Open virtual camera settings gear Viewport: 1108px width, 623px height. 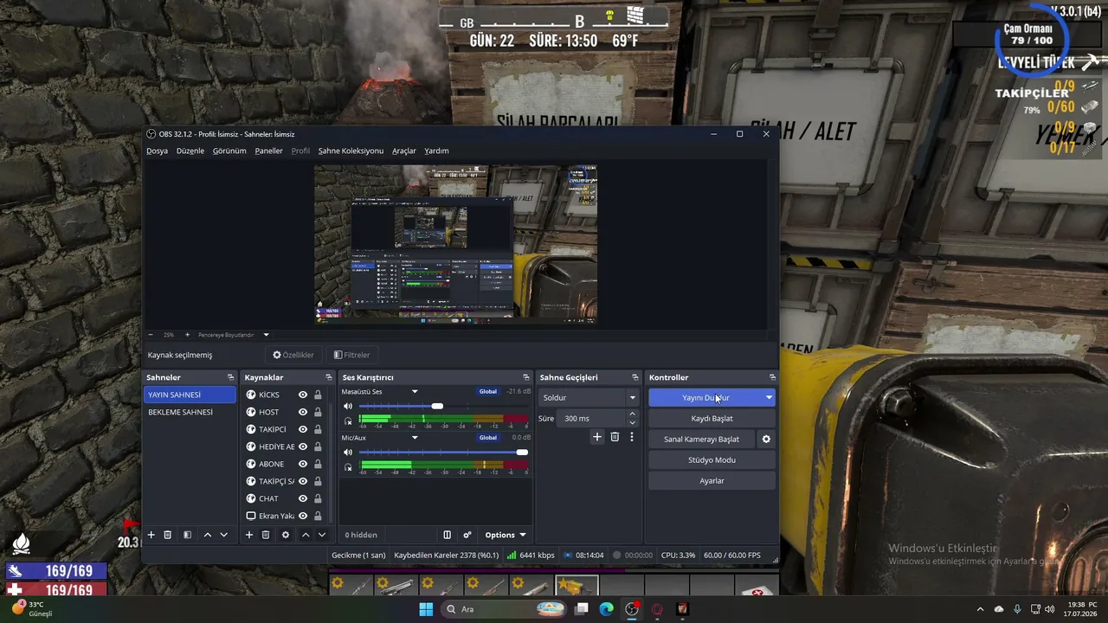(x=766, y=439)
